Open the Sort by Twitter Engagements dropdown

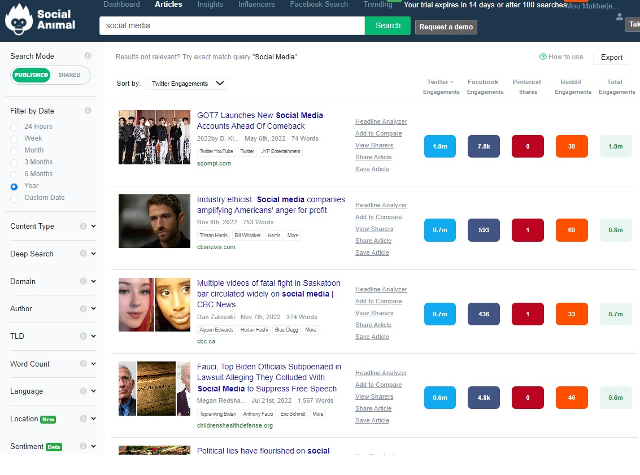click(x=186, y=83)
